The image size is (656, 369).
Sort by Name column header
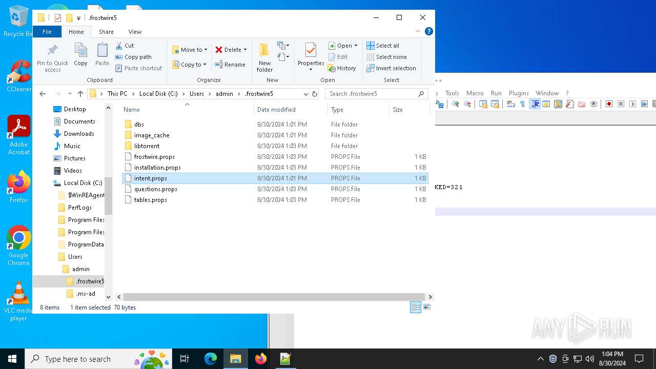point(187,110)
